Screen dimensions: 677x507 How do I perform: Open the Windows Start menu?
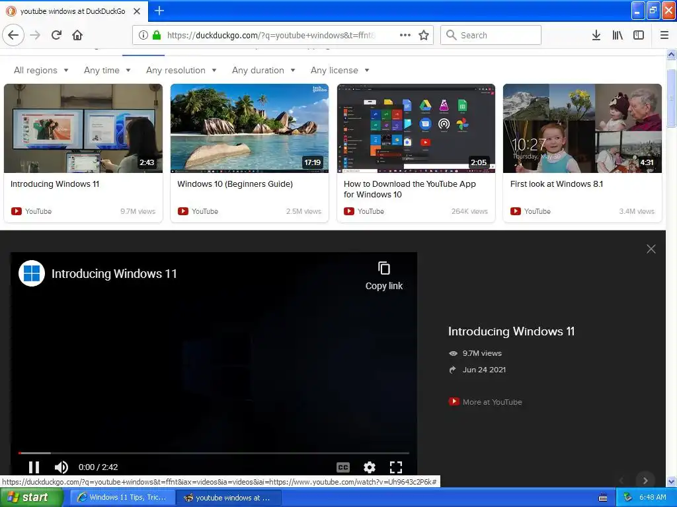[32, 497]
